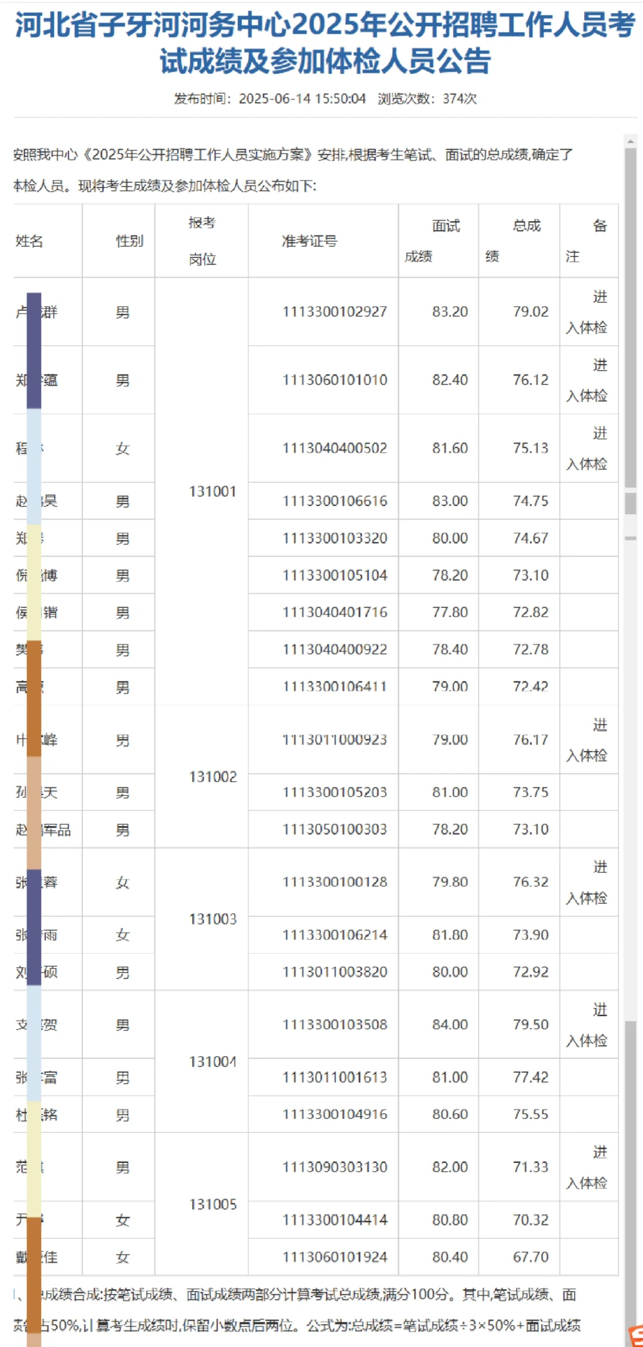Click the 姓名 column header
The image size is (643, 1347).
point(29,241)
